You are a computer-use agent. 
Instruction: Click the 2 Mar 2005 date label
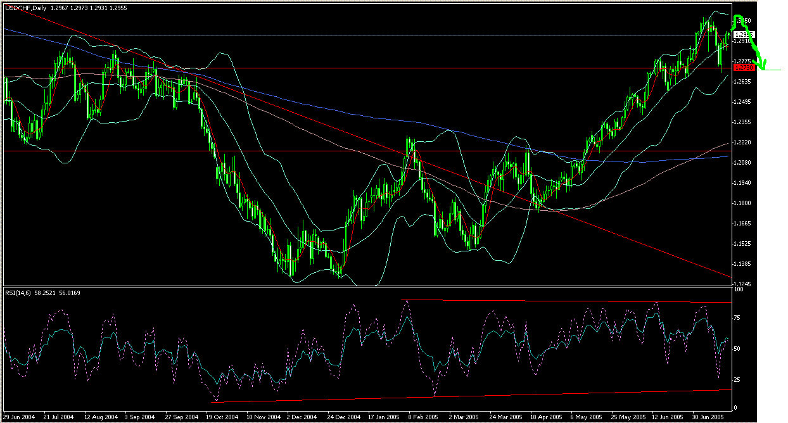coord(465,418)
